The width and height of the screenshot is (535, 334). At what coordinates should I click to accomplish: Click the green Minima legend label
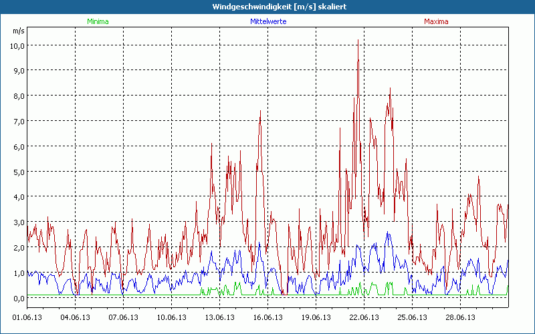click(x=98, y=21)
